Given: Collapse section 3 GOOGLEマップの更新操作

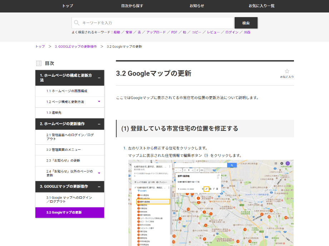Looking at the screenshot, I should (x=99, y=187).
